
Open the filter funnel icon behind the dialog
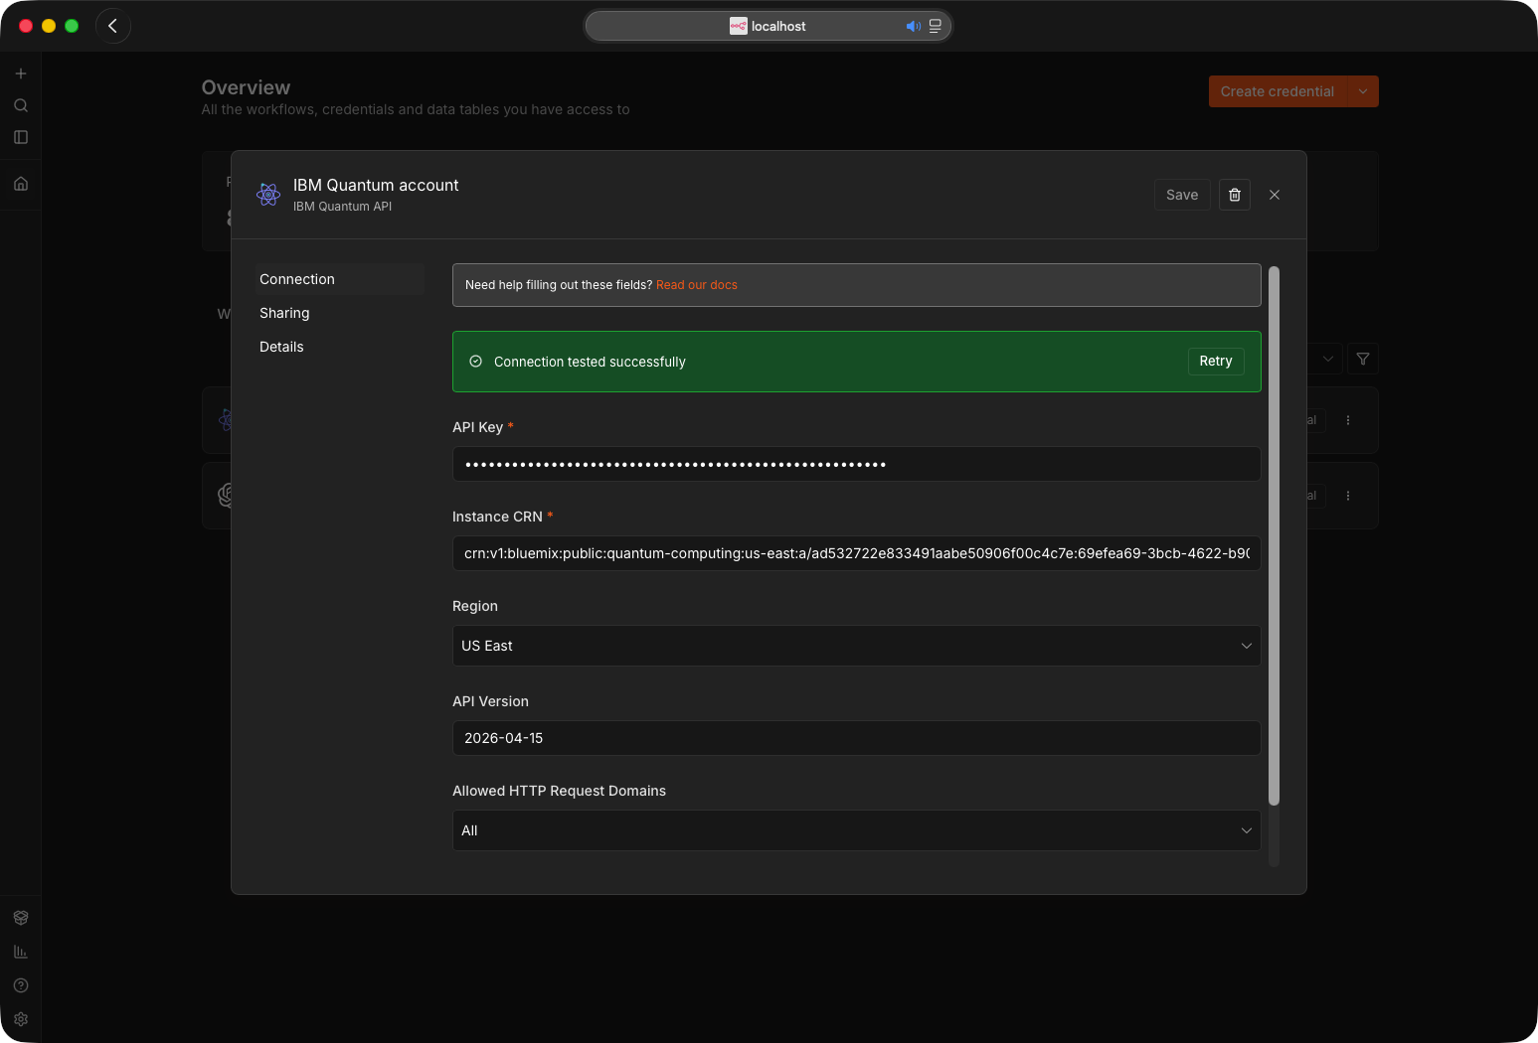pyautogui.click(x=1363, y=360)
